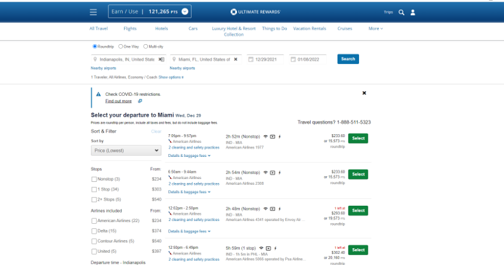Check the Nonstop filter checkbox
Viewport: 504px width, 265px height.
[x=94, y=179]
